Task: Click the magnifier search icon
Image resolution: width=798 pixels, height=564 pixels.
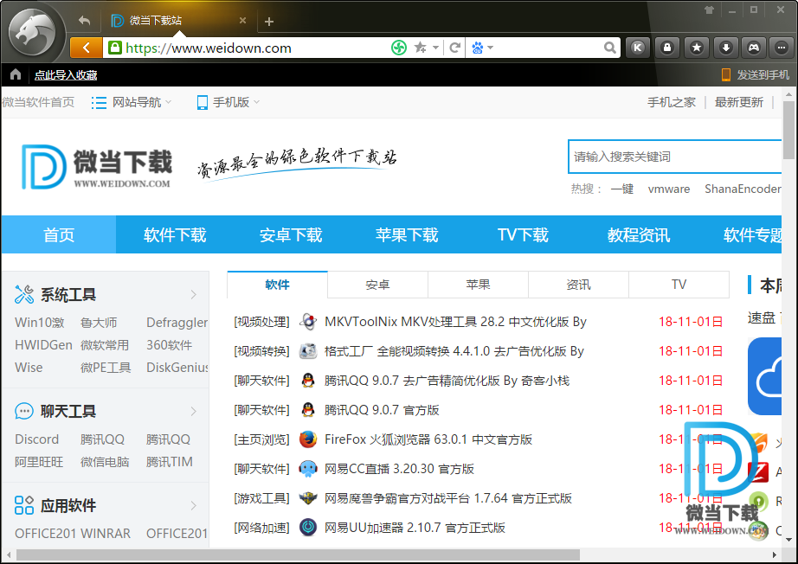Action: 609,48
